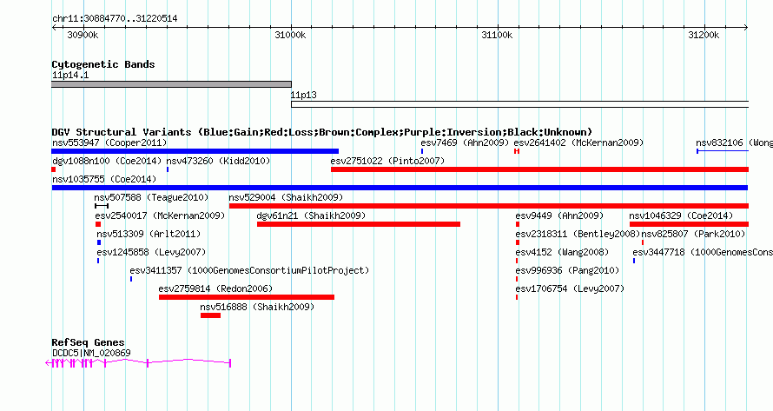Screen dimensions: 773x411
Task: Click the esv2751022 (Pinto2007) red loss bar
Action: pyautogui.click(x=540, y=169)
